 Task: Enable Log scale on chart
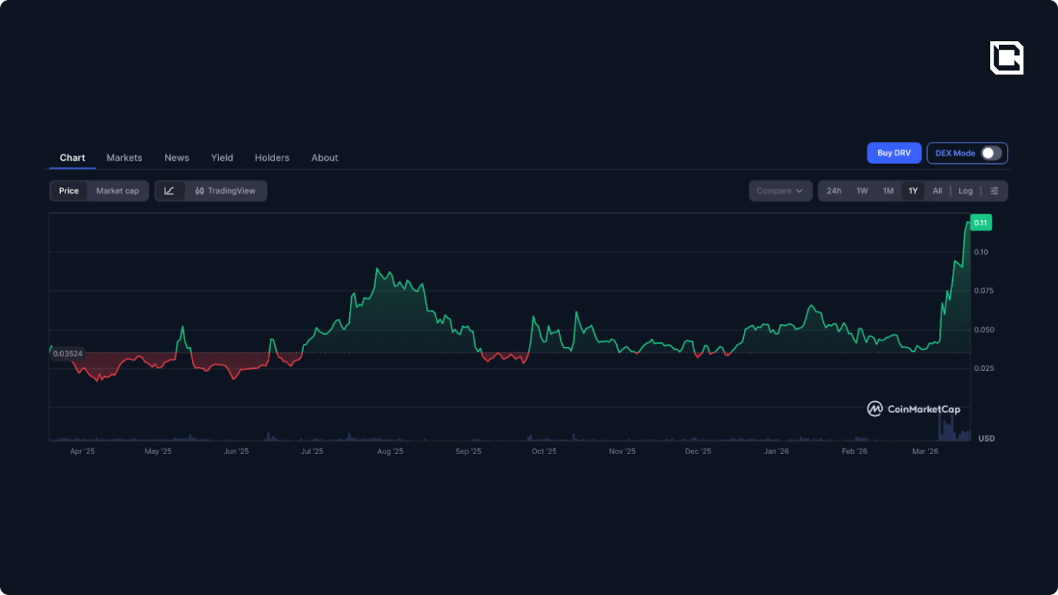click(x=965, y=191)
